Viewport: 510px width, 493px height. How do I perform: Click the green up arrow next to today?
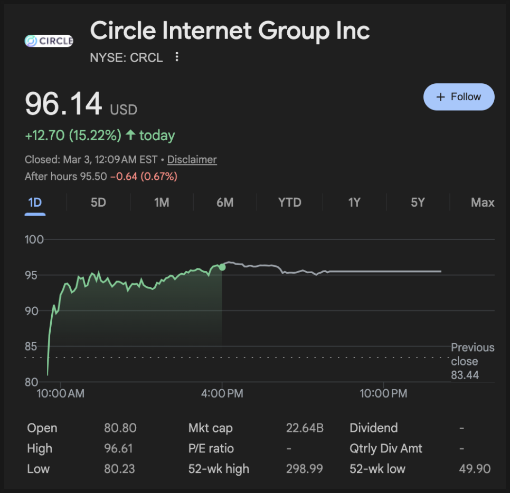pos(130,136)
